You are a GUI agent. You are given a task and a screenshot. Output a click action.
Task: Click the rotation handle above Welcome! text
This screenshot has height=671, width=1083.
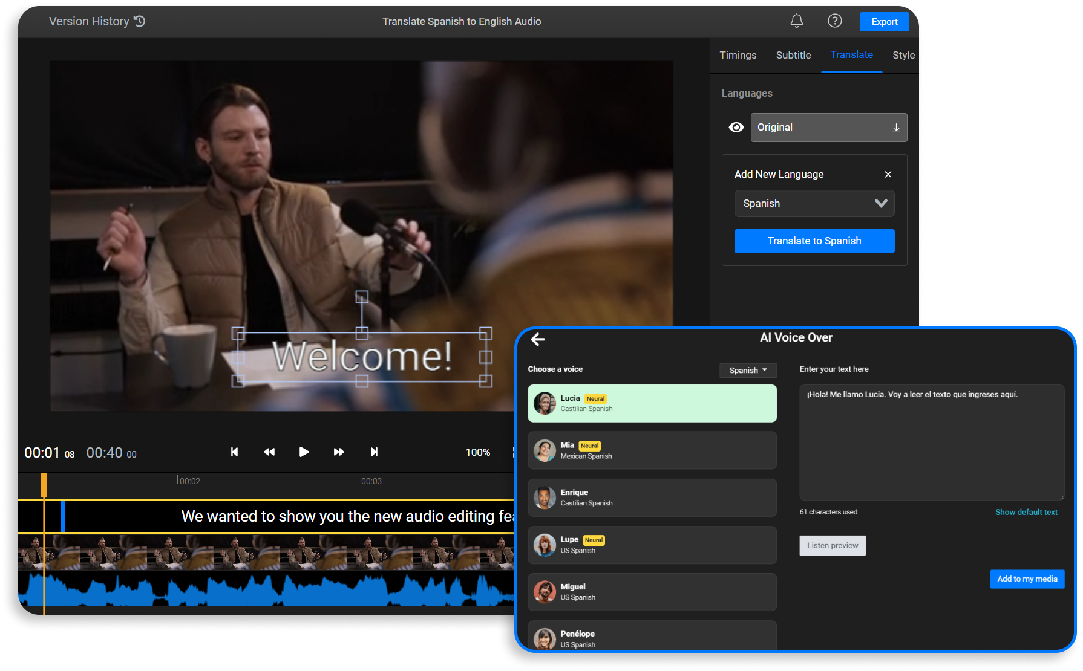point(362,297)
